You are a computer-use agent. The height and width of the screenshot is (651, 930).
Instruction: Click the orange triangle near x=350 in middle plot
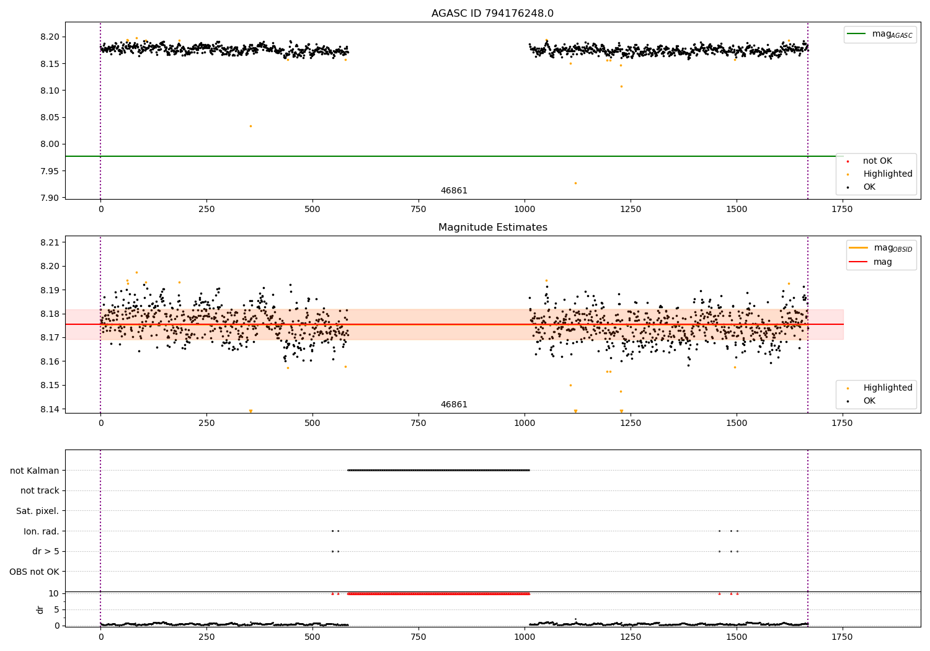pos(250,411)
